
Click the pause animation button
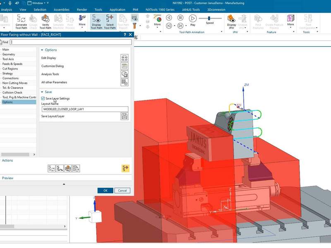[x=180, y=18]
